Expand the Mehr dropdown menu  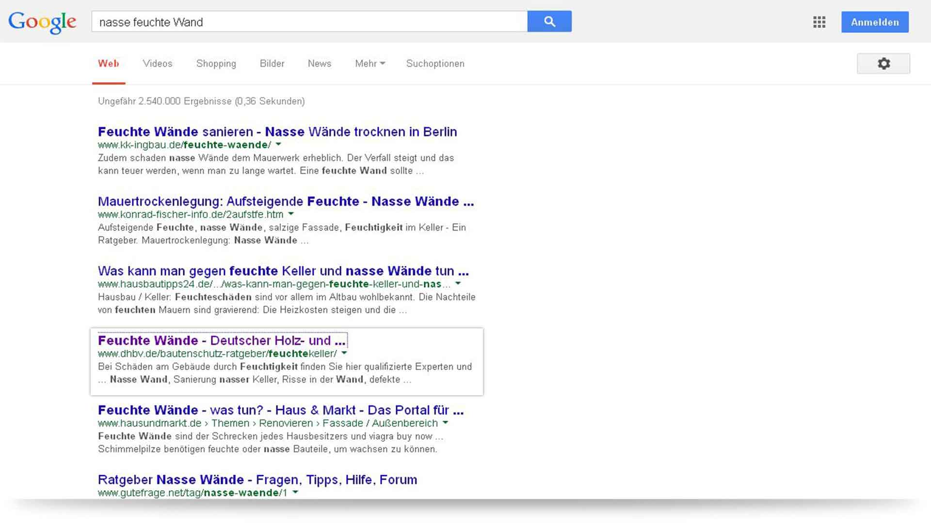click(x=370, y=63)
